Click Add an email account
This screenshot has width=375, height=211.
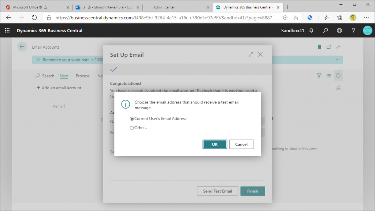tap(59, 88)
